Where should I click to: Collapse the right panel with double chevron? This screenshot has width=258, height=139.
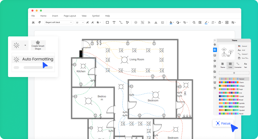(x=215, y=40)
